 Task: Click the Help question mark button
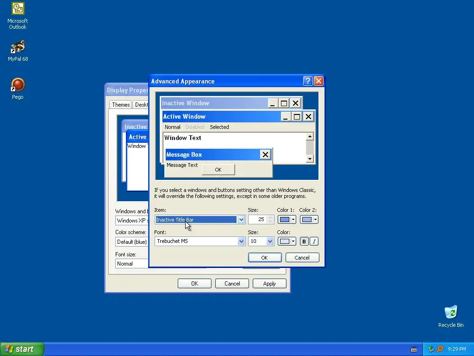coord(307,81)
